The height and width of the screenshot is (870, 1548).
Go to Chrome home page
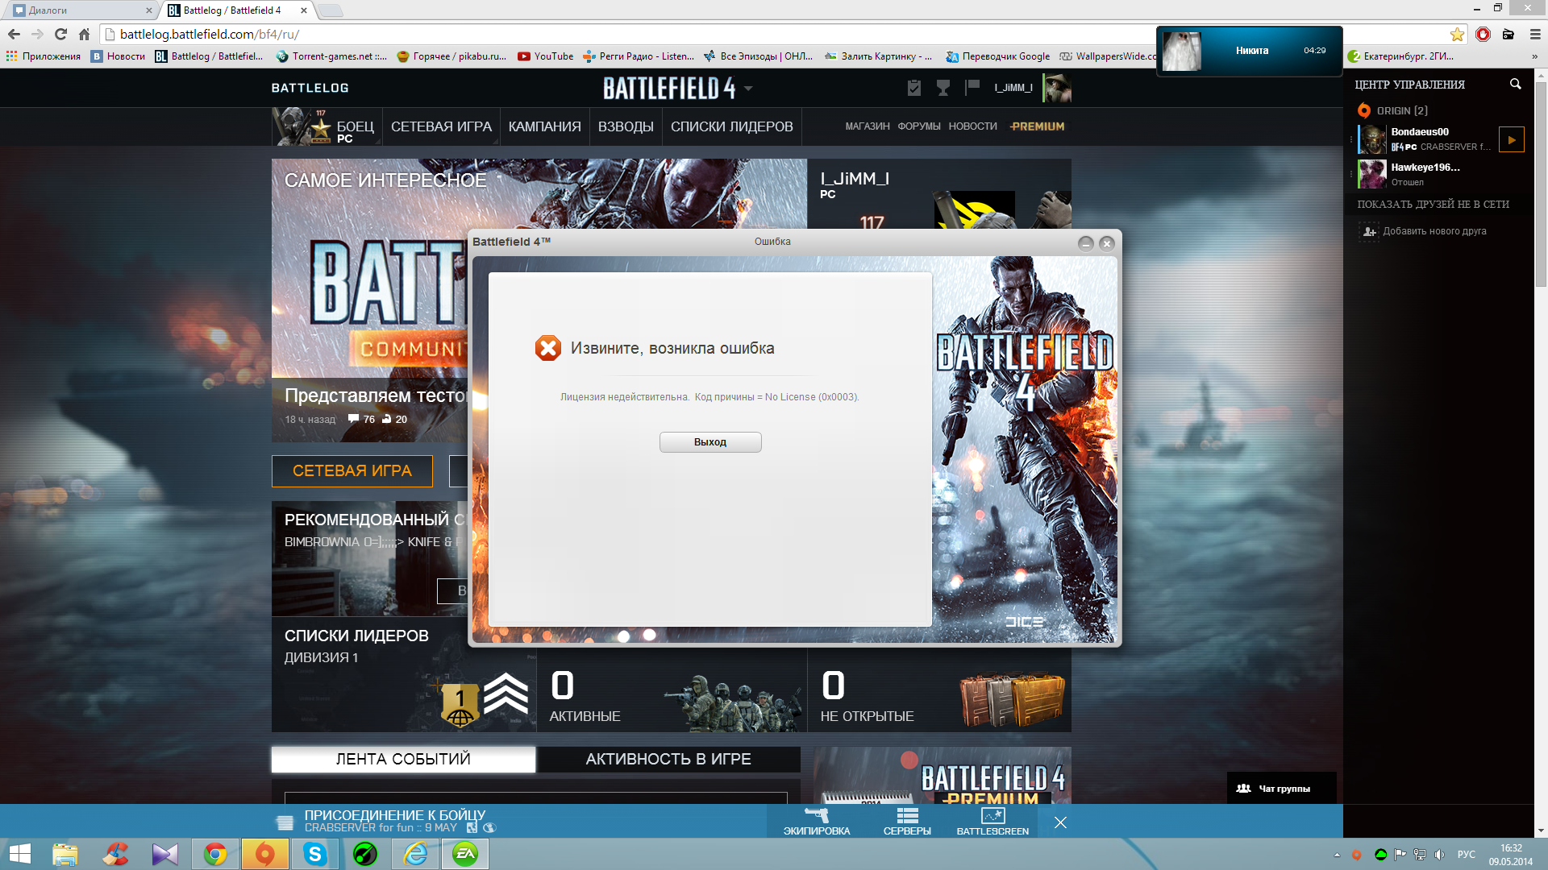[x=84, y=34]
